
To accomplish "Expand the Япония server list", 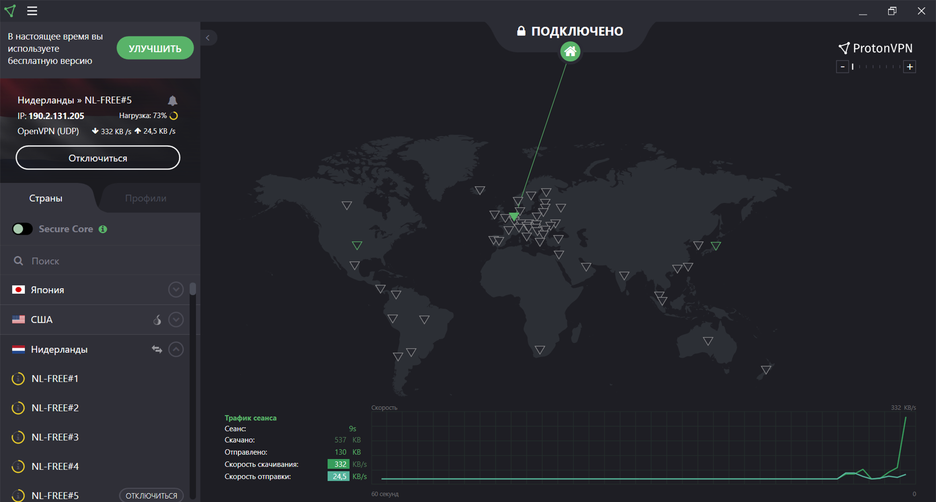I will (176, 290).
